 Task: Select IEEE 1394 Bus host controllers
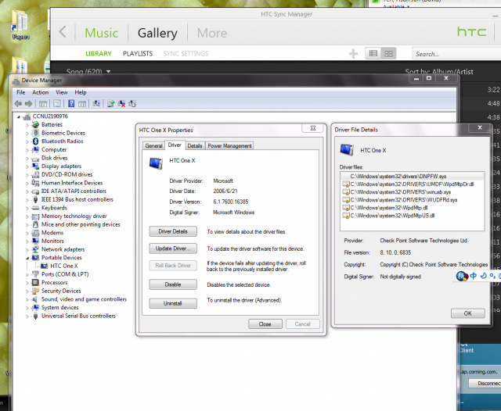click(x=77, y=199)
